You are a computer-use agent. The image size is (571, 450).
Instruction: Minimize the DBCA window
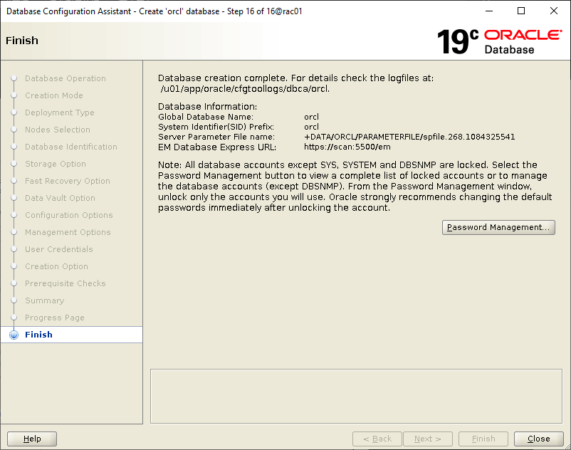tap(489, 11)
